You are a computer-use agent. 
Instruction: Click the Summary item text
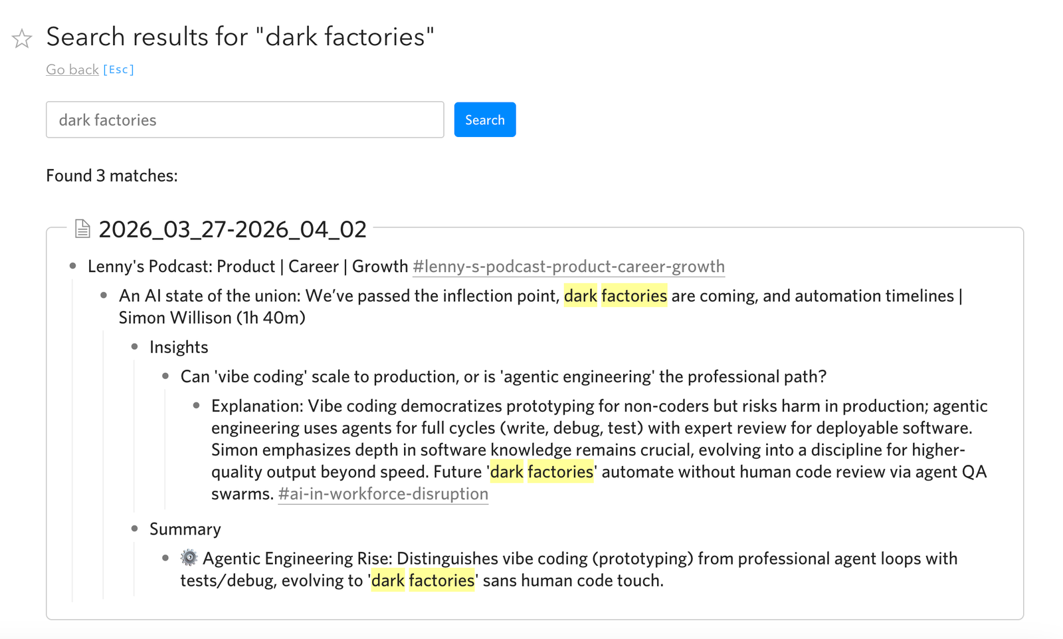pyautogui.click(x=185, y=529)
